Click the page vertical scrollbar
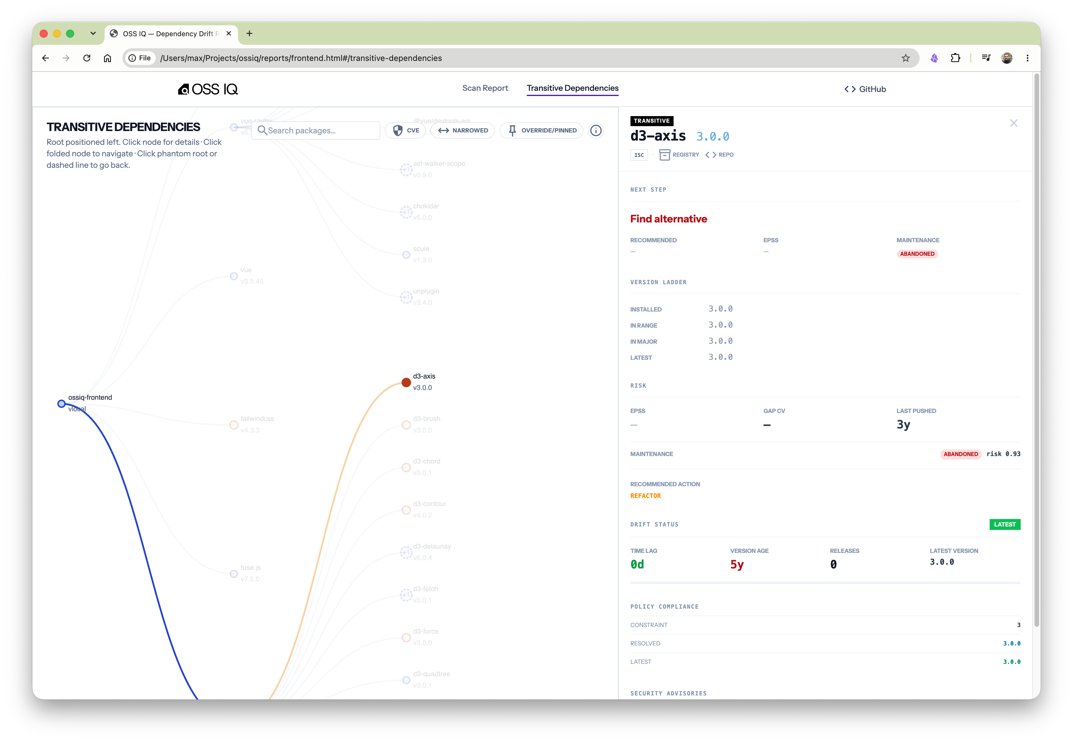The width and height of the screenshot is (1073, 742). coord(1036,350)
